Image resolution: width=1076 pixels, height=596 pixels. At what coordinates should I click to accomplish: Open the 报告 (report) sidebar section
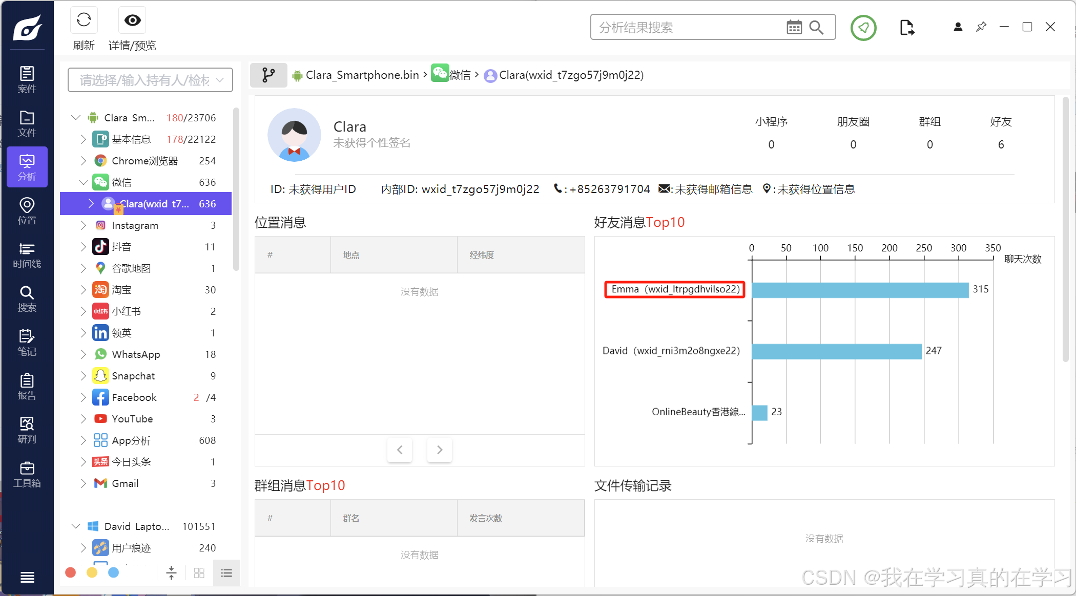(27, 387)
